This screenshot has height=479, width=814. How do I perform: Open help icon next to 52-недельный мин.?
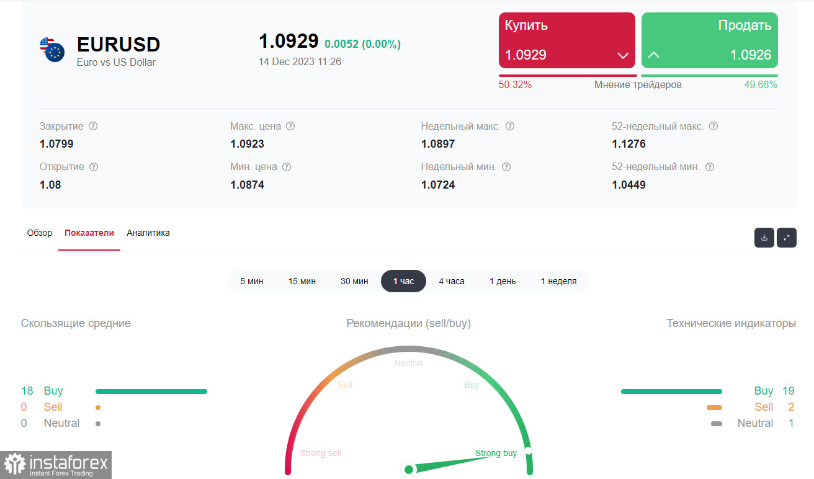(x=710, y=167)
